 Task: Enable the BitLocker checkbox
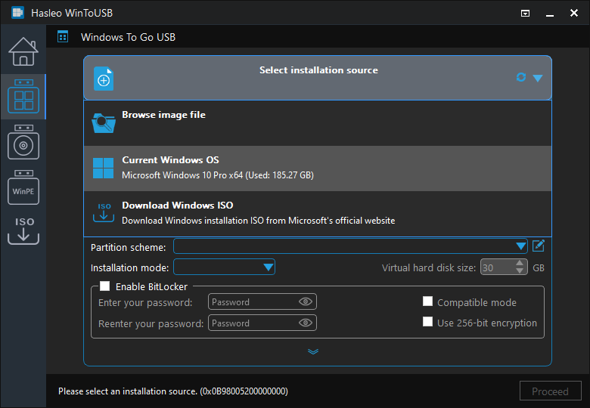[105, 286]
